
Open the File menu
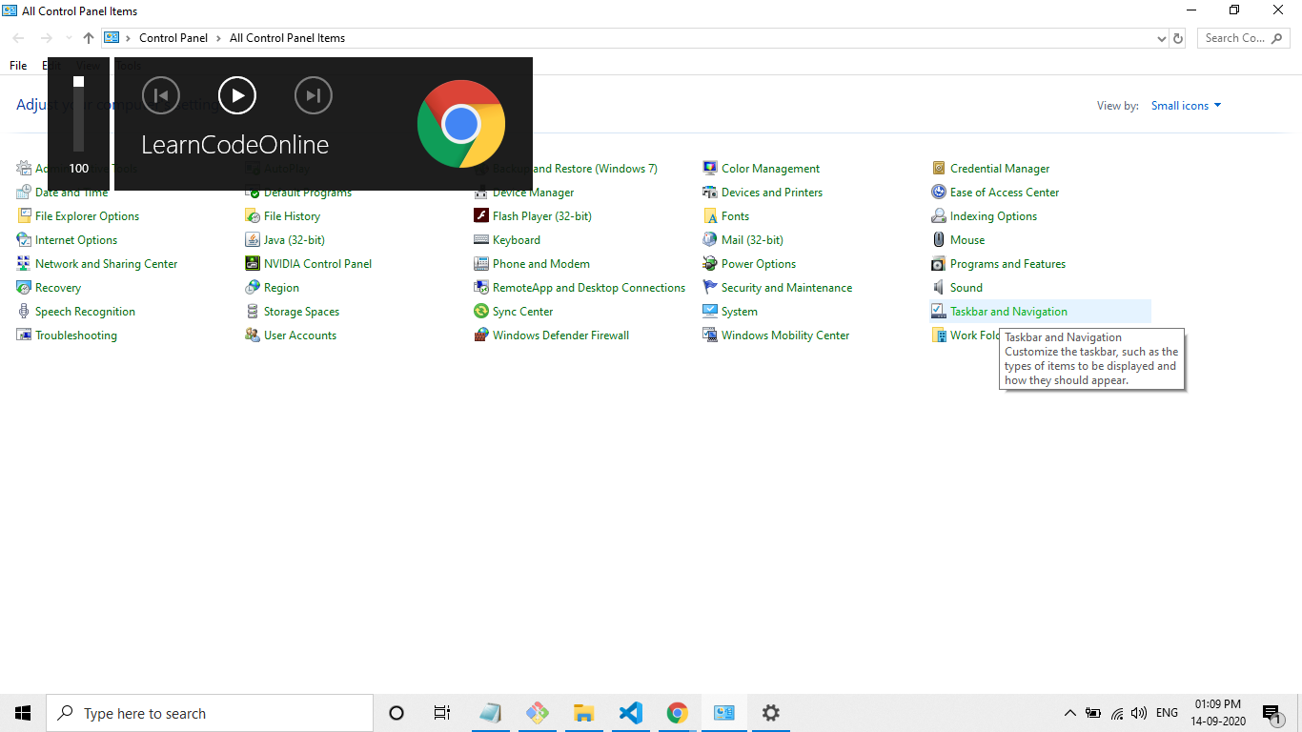point(18,66)
